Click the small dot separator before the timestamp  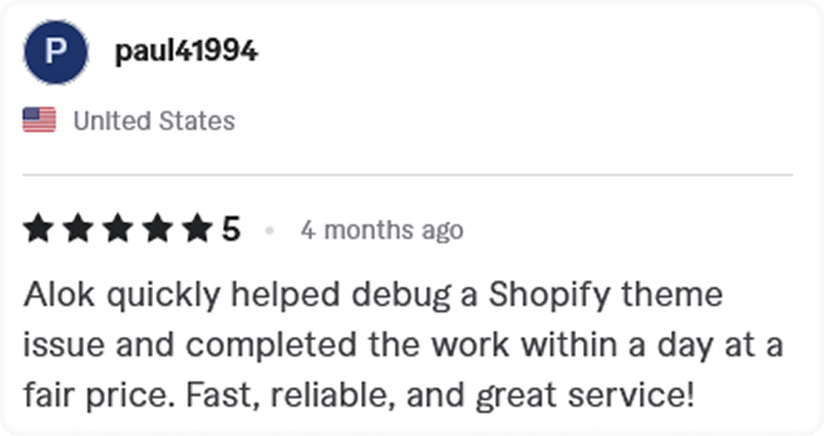pyautogui.click(x=270, y=231)
